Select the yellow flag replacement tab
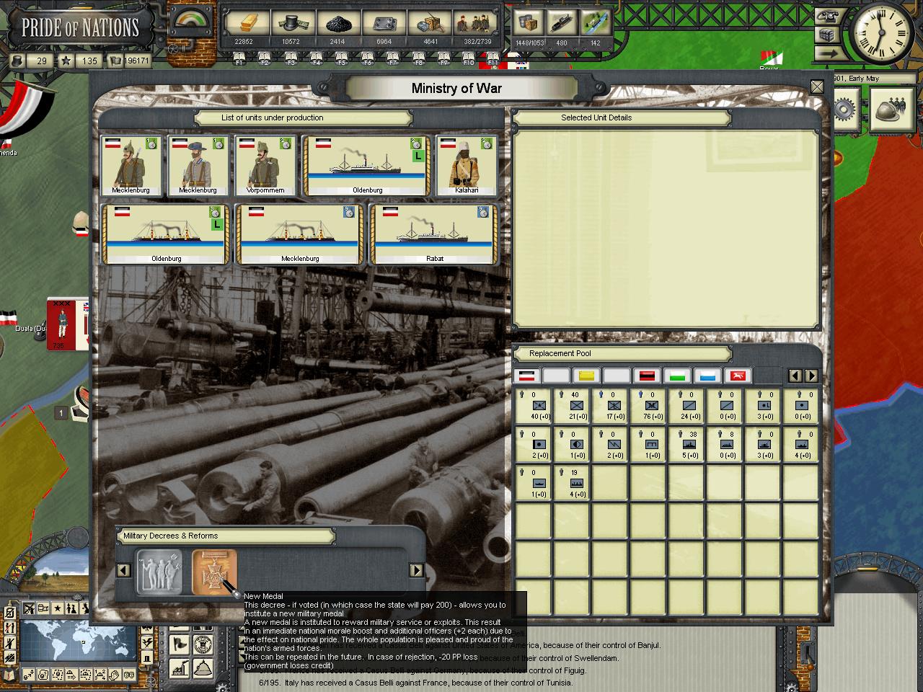This screenshot has height=692, width=923. click(x=586, y=376)
